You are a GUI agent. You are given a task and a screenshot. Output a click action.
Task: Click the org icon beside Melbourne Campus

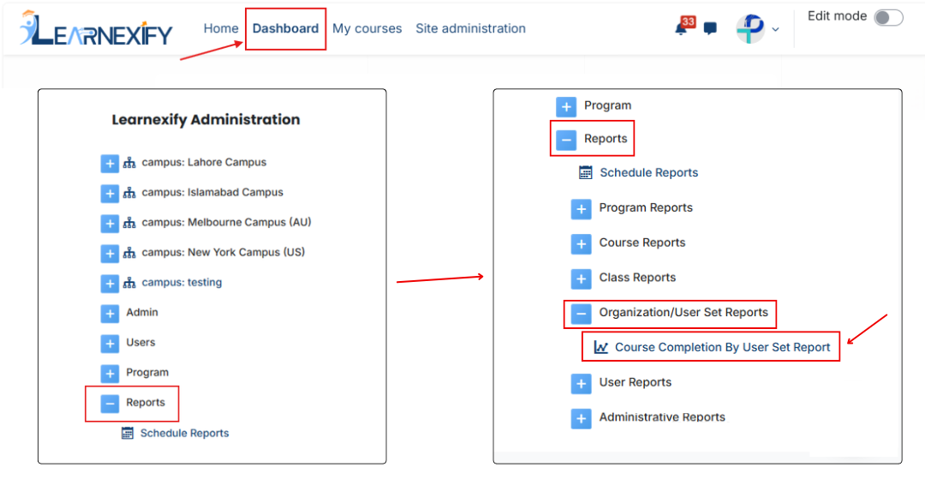point(129,223)
